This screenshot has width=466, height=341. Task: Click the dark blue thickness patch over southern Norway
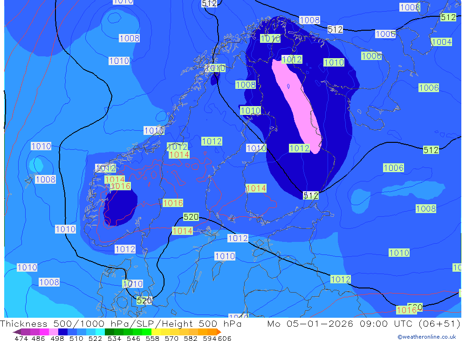[120, 208]
